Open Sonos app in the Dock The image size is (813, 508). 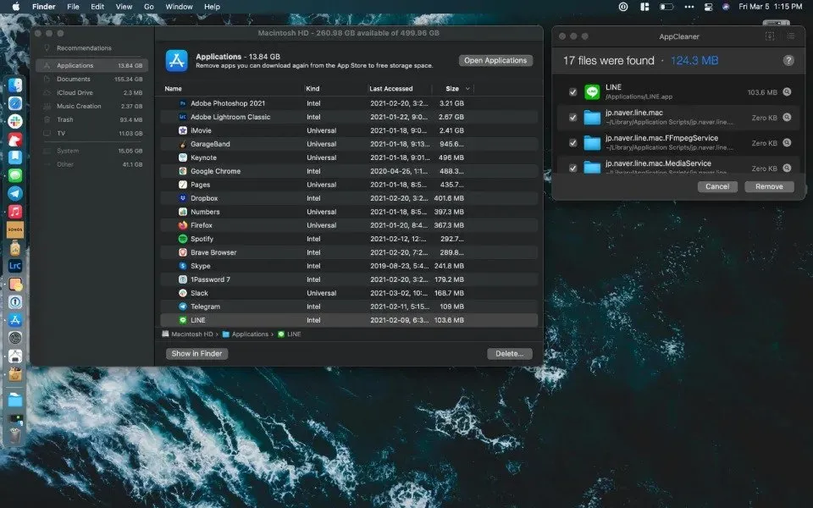pos(15,229)
